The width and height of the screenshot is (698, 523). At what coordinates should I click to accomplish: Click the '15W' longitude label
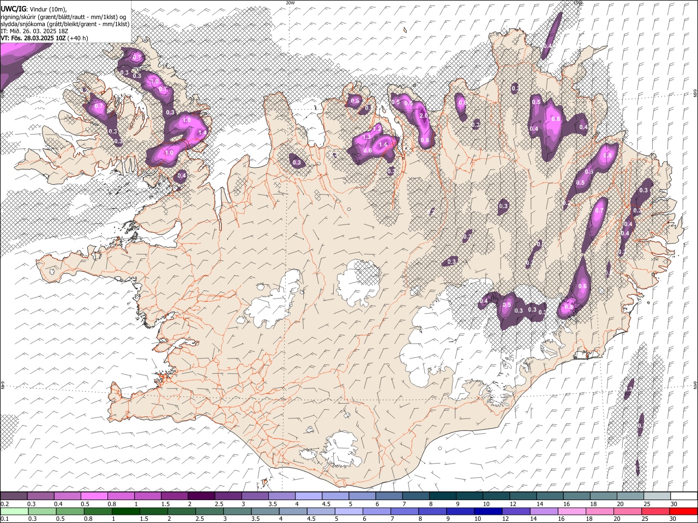pyautogui.click(x=578, y=3)
